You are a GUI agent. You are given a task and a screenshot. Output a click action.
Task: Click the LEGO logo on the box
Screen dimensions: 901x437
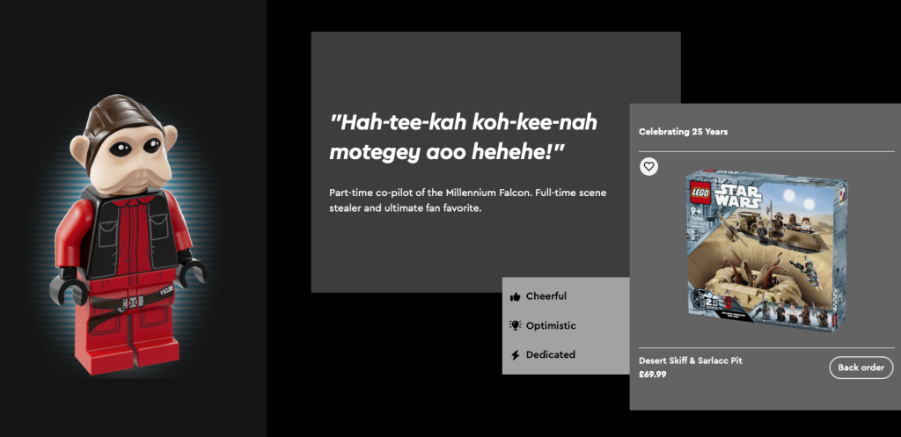[700, 186]
